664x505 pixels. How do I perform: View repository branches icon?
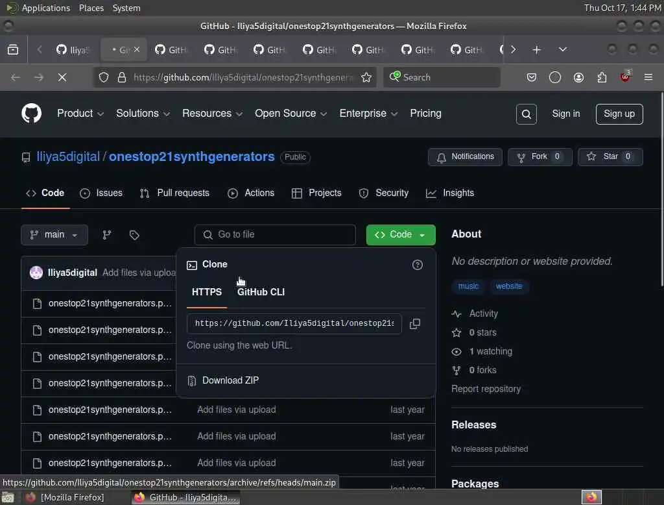tap(107, 235)
